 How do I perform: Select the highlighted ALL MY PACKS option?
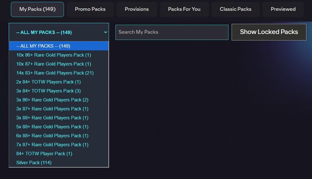[x=59, y=46]
